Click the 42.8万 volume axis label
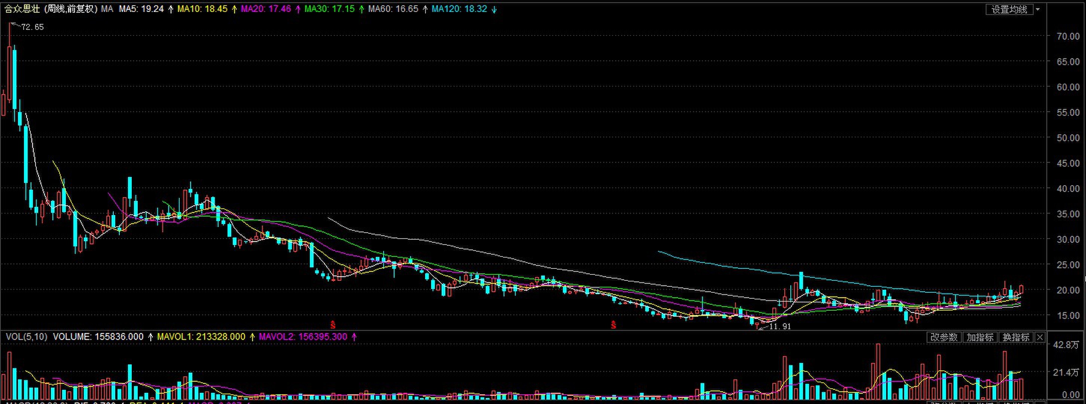Viewport: 1086px width, 404px height. (x=1066, y=345)
